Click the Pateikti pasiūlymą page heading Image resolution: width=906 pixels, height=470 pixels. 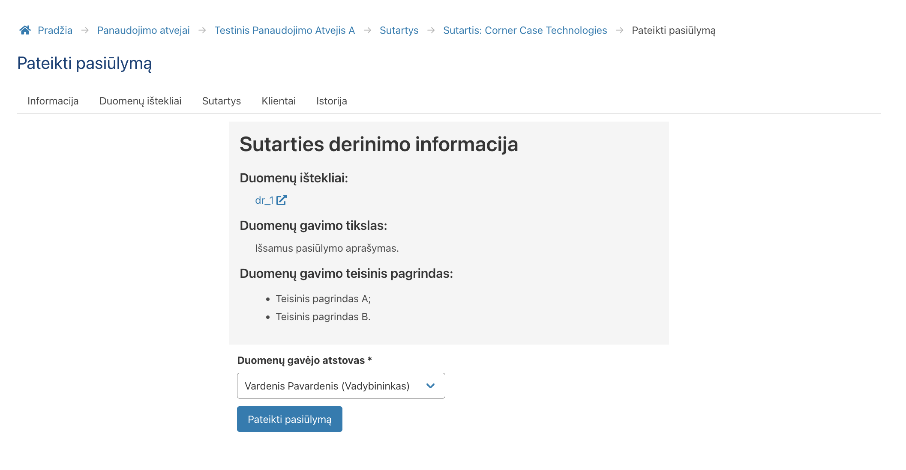[84, 63]
